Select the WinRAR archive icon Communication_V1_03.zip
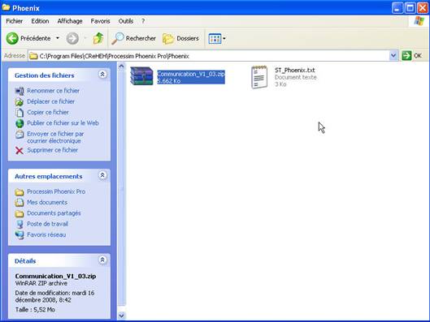Image resolution: width=430 pixels, height=322 pixels. pyautogui.click(x=141, y=75)
